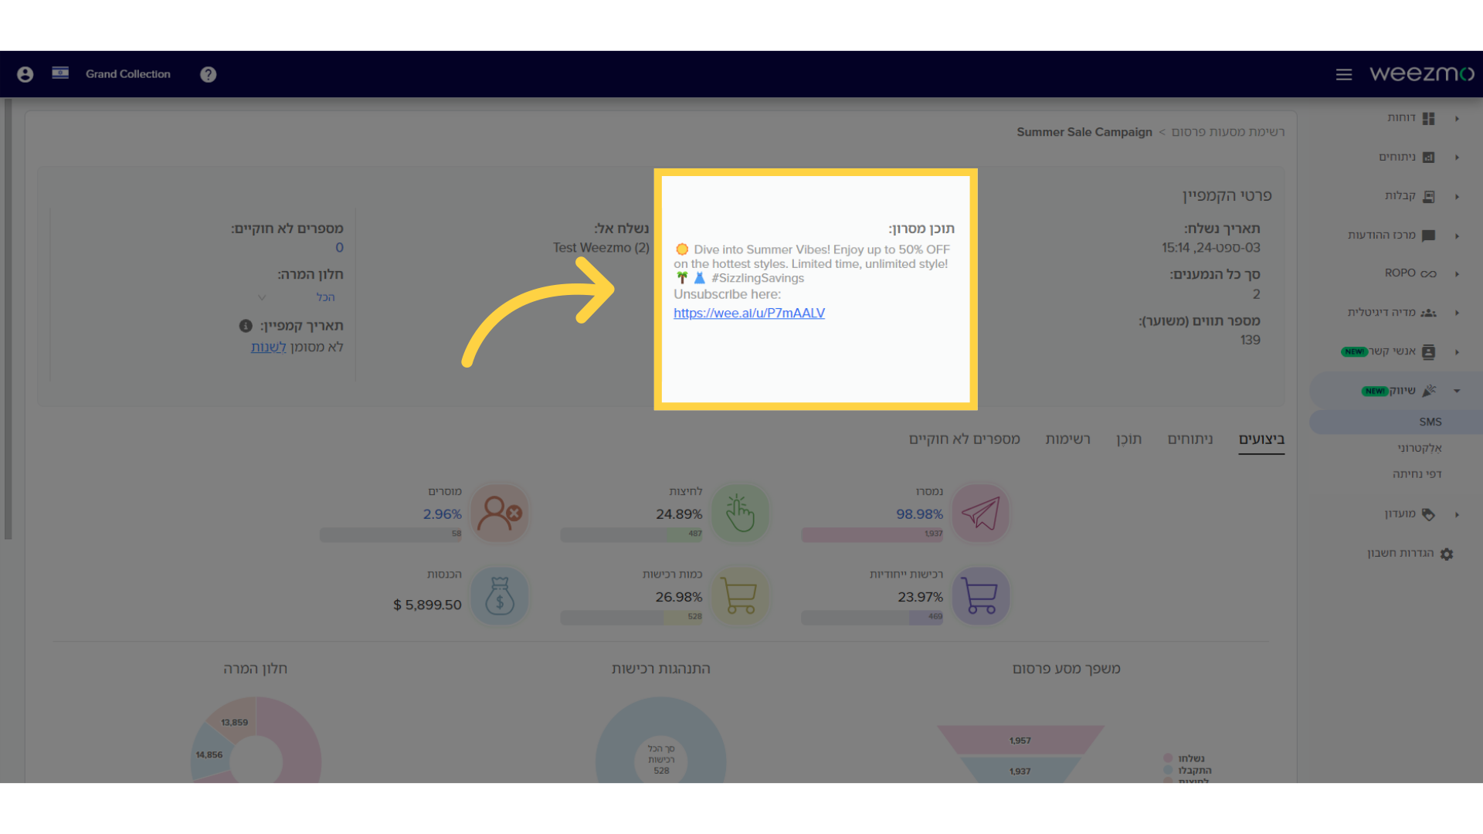1483x834 pixels.
Task: Click the קבלות receipts icon
Action: 1428,196
